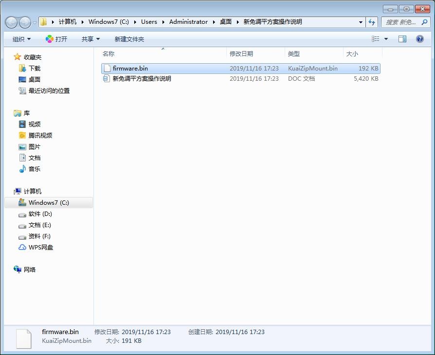Image resolution: width=435 pixels, height=355 pixels.
Task: Open WPS网盘 cloud drive in sidebar
Action: click(x=40, y=248)
